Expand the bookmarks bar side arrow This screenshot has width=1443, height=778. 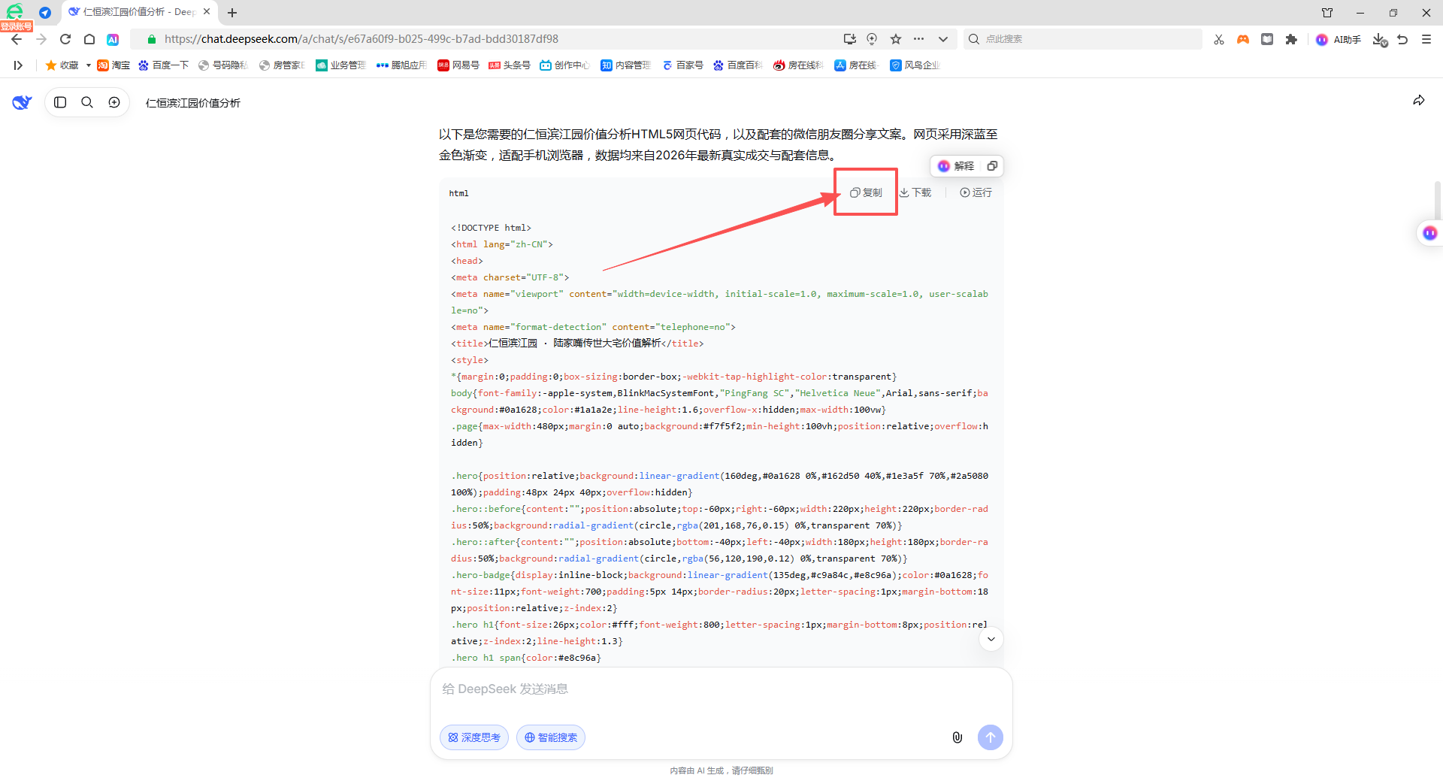pos(18,65)
